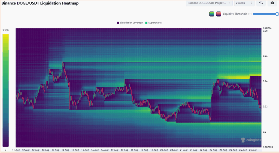Click the 0.22 price axis label

(265, 107)
